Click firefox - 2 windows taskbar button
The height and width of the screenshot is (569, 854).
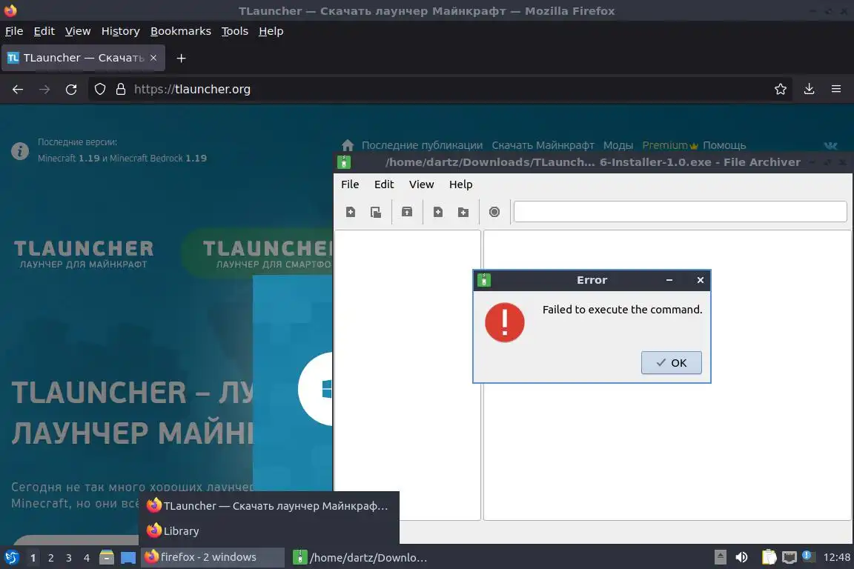pos(213,557)
